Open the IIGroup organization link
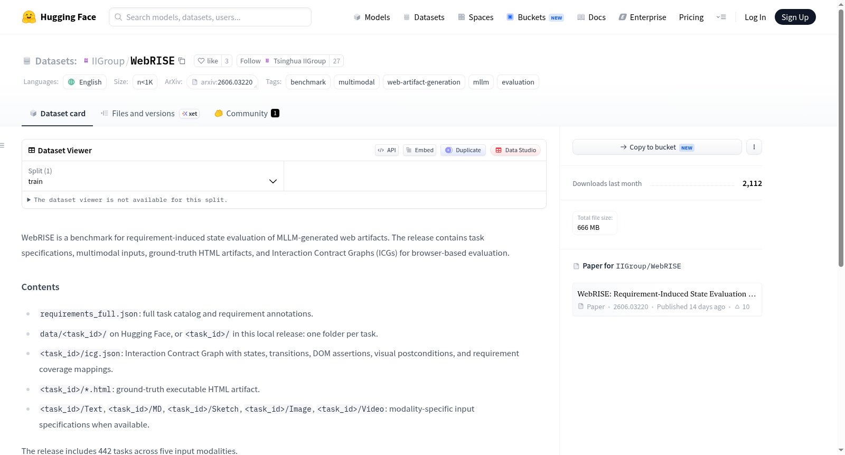 pos(108,61)
